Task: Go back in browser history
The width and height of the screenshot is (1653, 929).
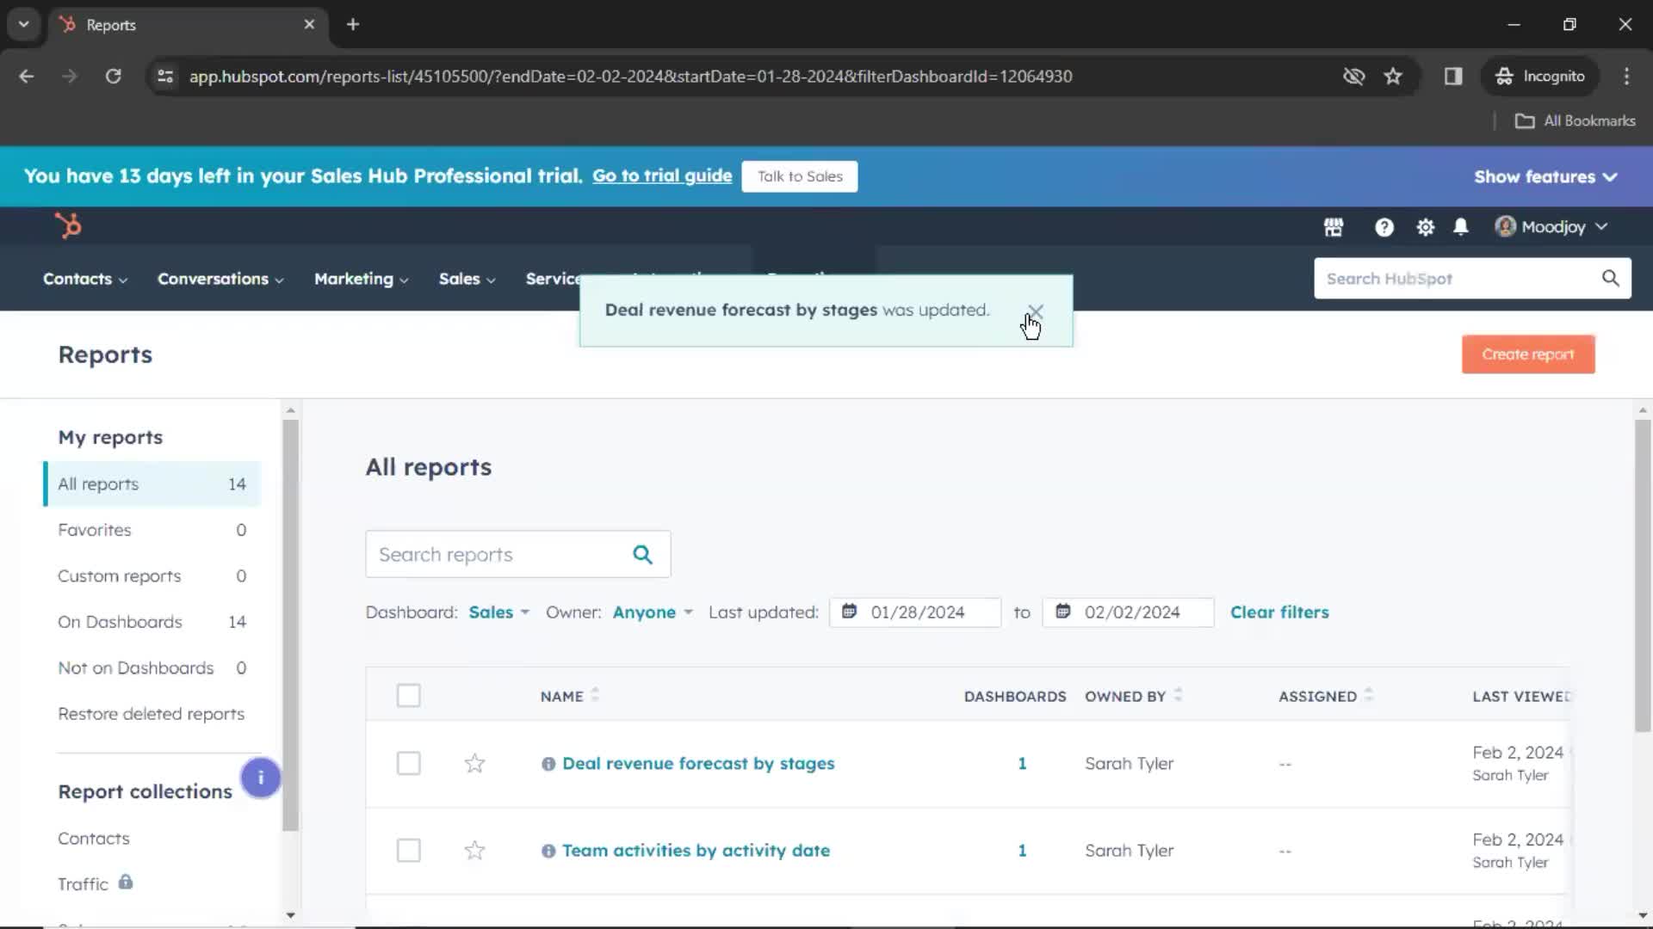Action: coord(27,77)
